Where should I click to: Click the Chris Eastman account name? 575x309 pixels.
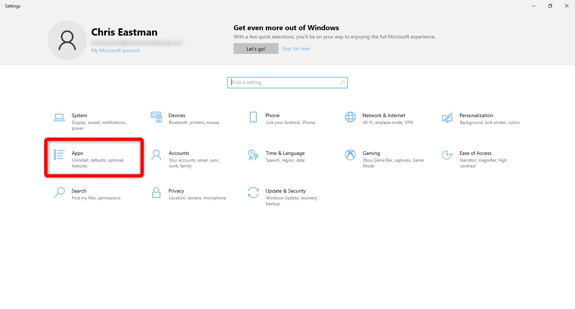[124, 32]
